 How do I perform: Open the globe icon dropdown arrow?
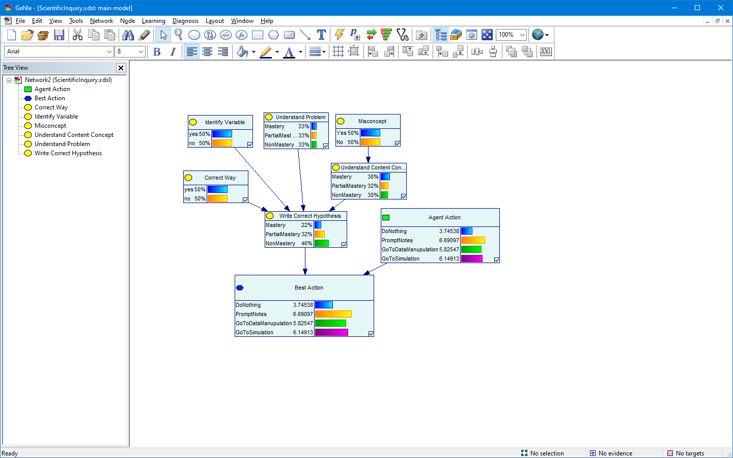click(x=547, y=35)
